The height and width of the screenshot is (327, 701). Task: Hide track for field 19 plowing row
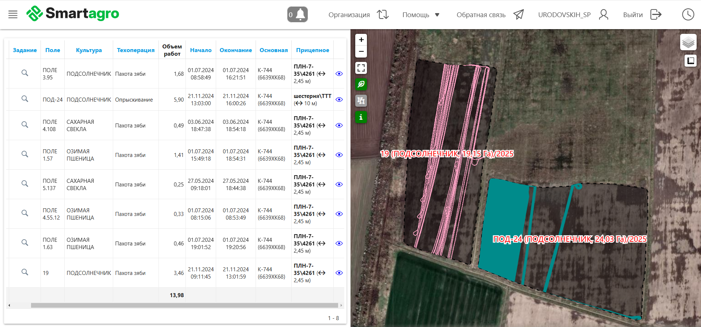(339, 273)
